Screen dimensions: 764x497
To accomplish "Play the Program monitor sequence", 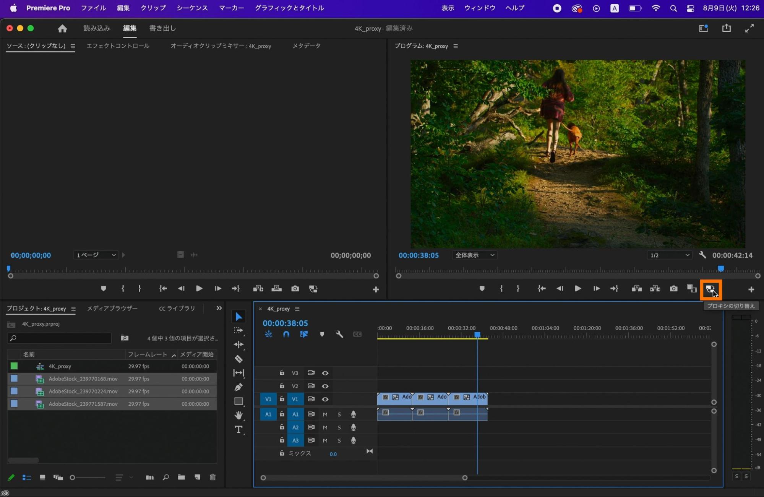I will (577, 289).
